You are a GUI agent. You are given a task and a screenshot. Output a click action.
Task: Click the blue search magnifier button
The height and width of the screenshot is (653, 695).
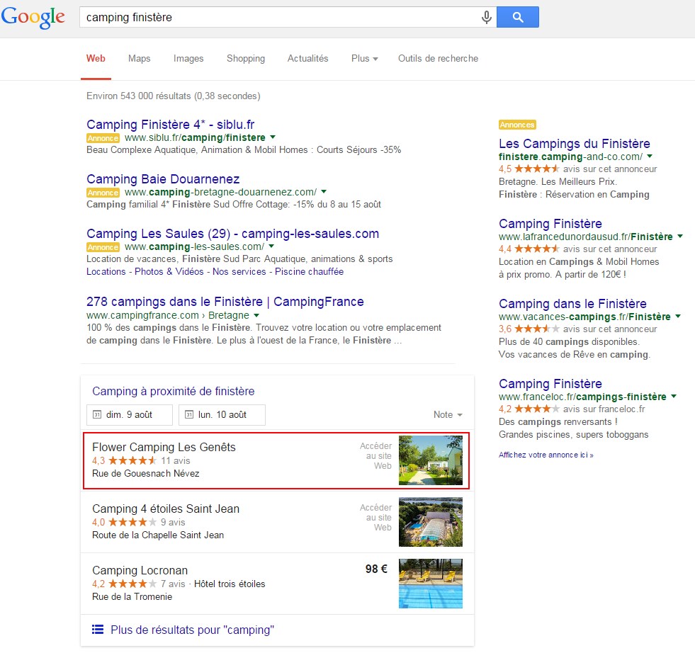tap(518, 17)
